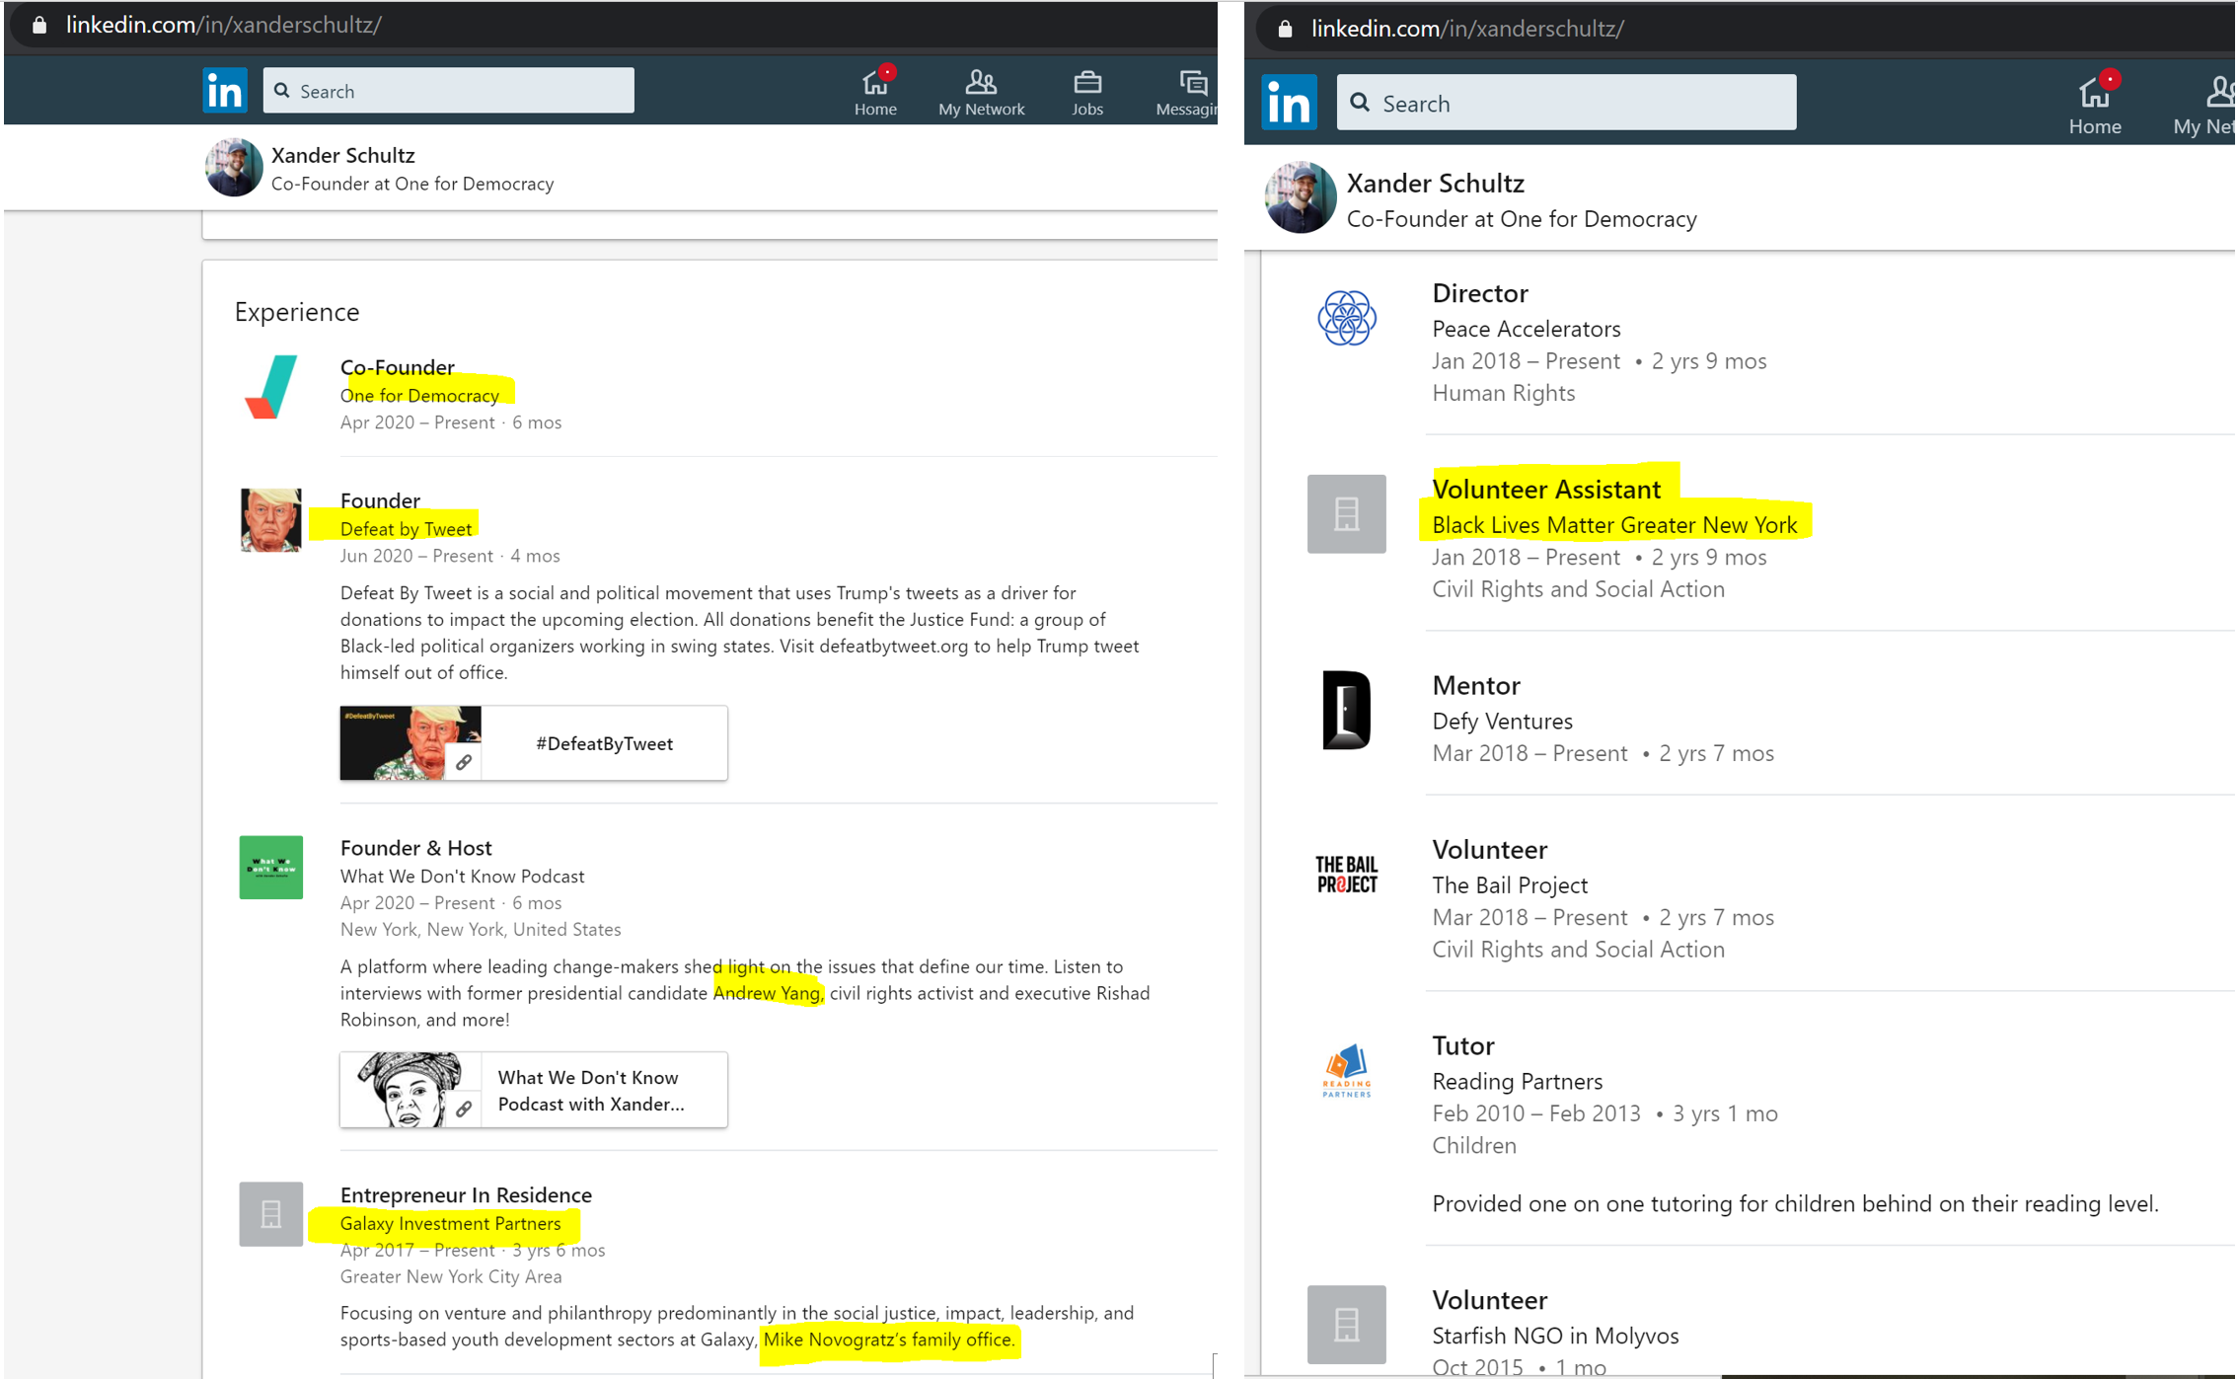Image resolution: width=2238 pixels, height=1379 pixels.
Task: Click 'Greater New York City Area' location text
Action: (451, 1276)
